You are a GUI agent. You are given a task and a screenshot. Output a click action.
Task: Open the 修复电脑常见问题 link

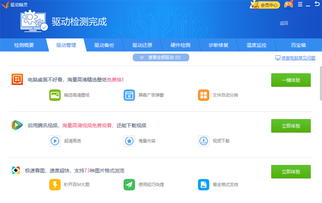point(298,58)
